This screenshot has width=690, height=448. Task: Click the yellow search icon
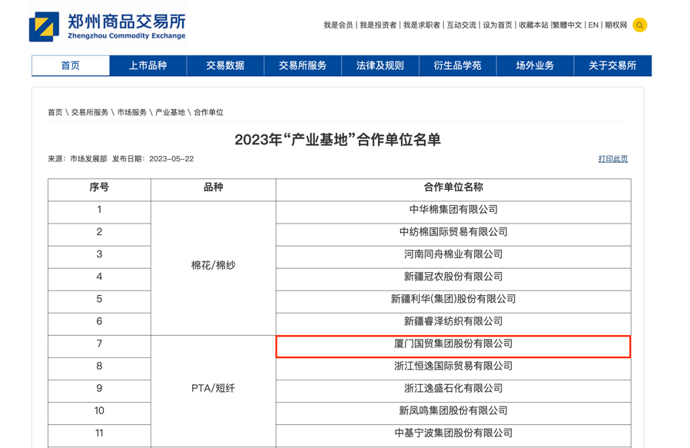point(639,25)
